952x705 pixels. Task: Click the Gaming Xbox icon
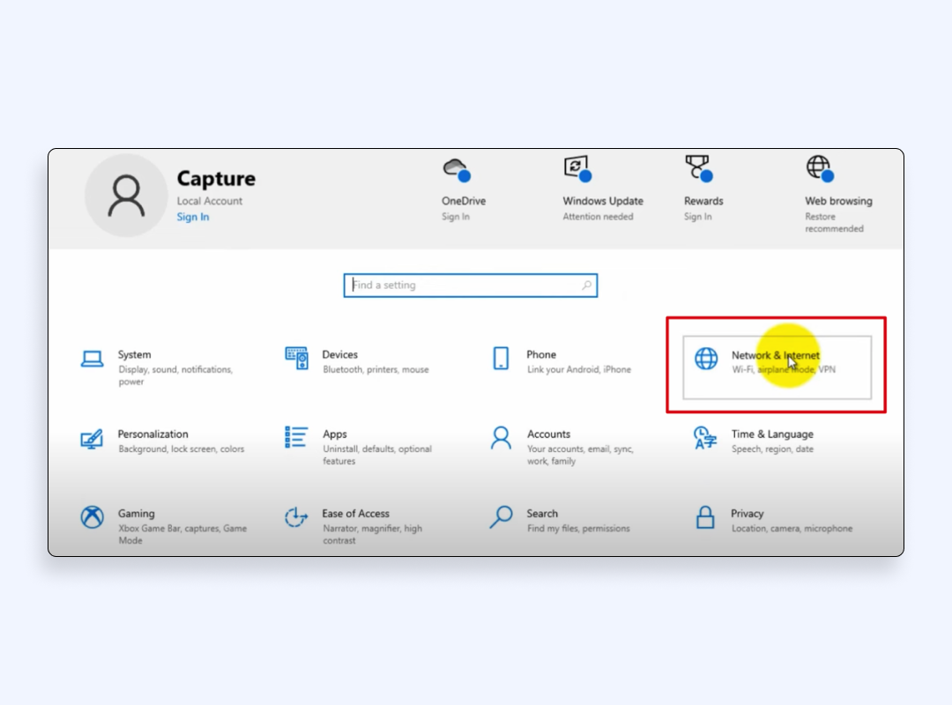tap(93, 517)
